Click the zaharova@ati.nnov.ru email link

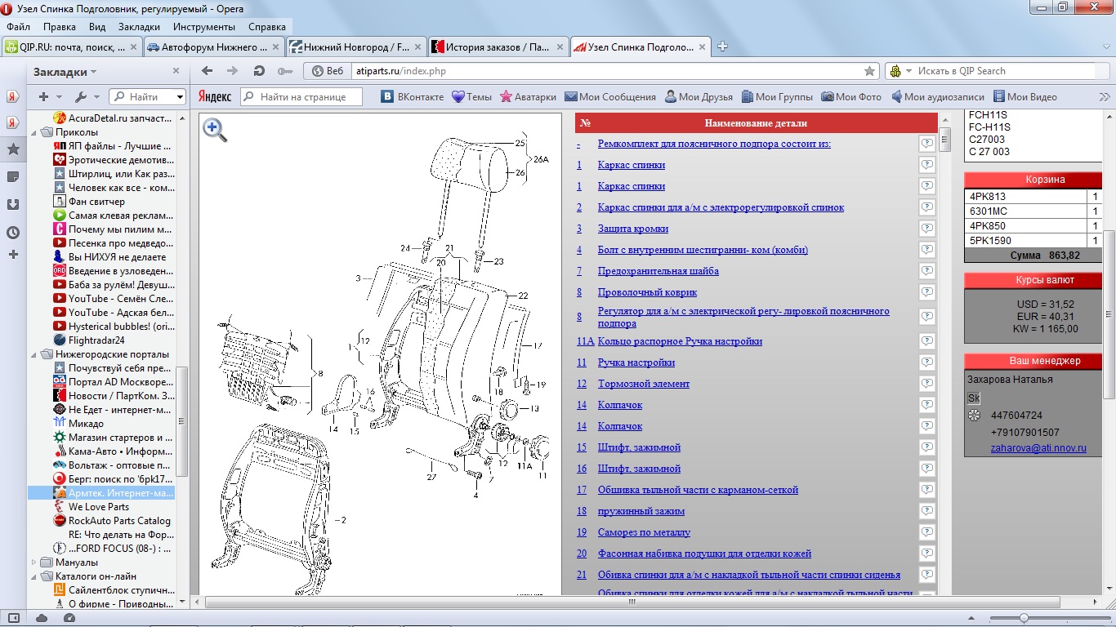[x=1038, y=448]
